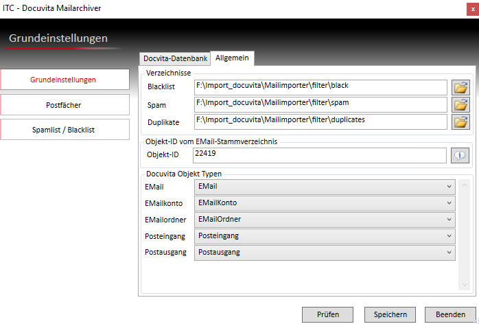Screen dimensions: 479x324
Task: Switch to the Docvita-Datenbank tab
Action: (x=175, y=58)
